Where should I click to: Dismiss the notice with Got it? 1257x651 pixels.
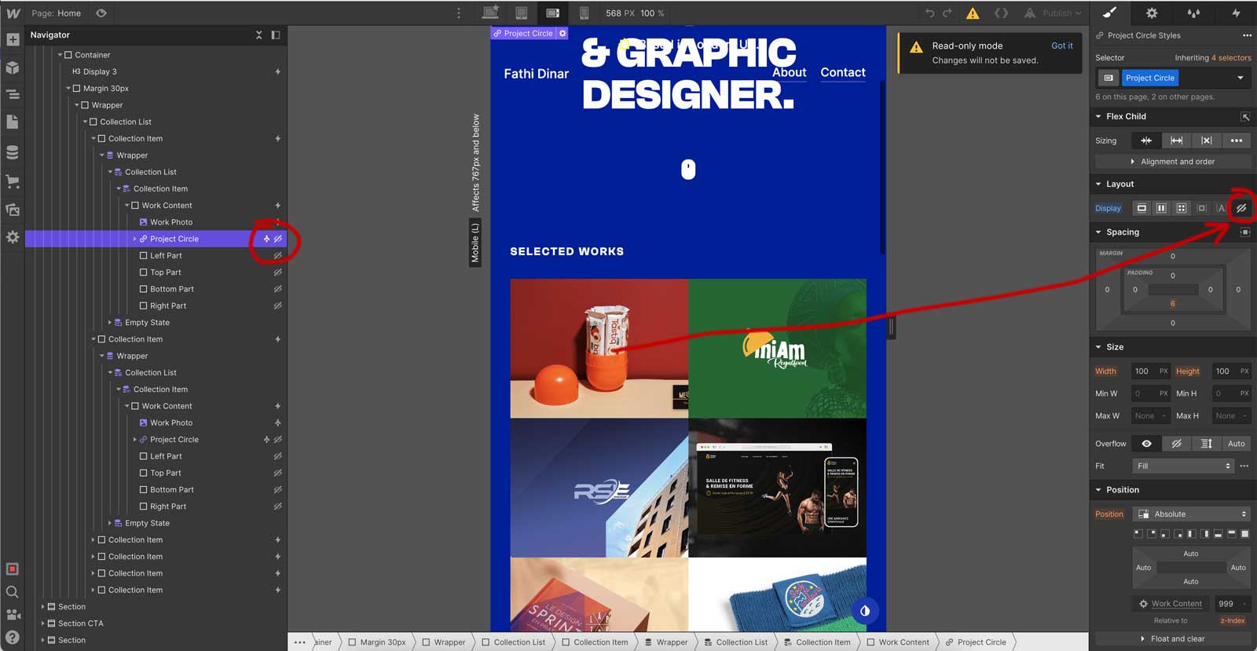[x=1061, y=46]
